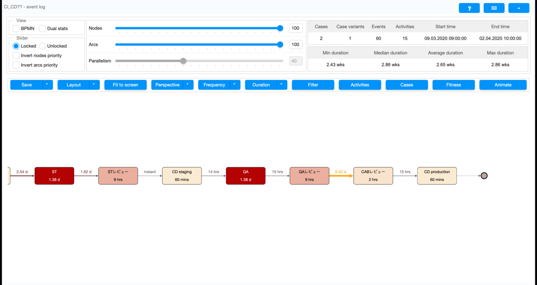537x285 pixels.
Task: Click the Arcs slider handle
Action: point(280,44)
